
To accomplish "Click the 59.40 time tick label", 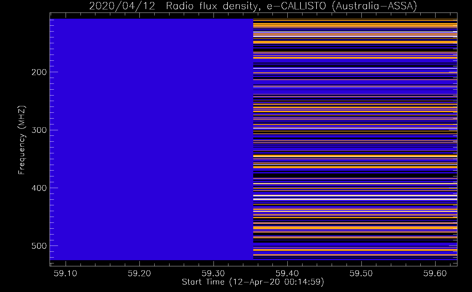I will (x=287, y=273).
